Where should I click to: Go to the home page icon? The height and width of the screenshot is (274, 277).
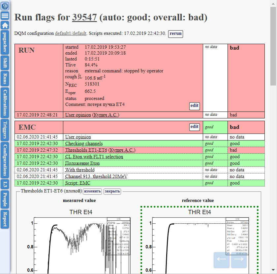(5, 25)
